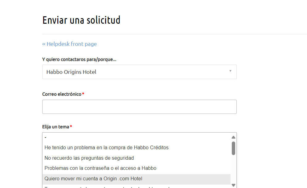Viewport: 307px width, 188px height.
Task: Click the 'Y quiero contactaros para/porque...' label
Action: (x=79, y=59)
